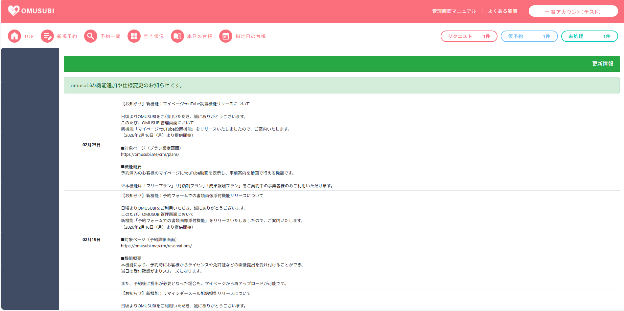Click the omusubi.me/crm/reservations/ URL

[x=156, y=246]
